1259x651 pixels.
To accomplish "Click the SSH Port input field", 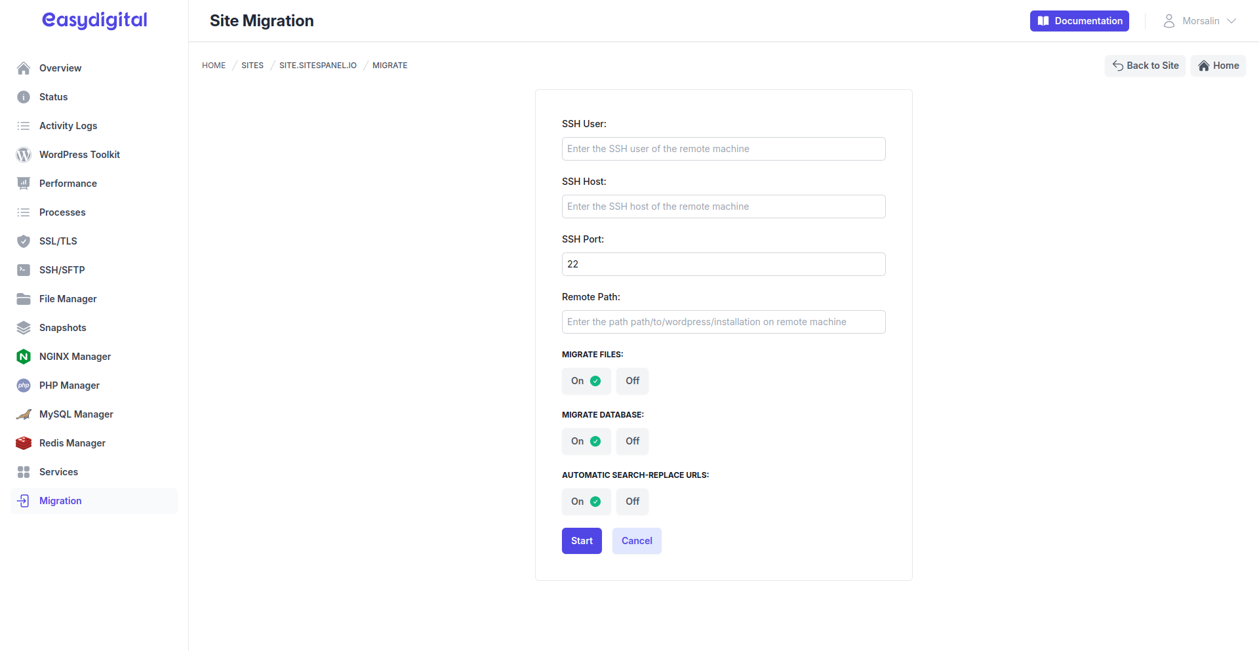I will pyautogui.click(x=723, y=264).
